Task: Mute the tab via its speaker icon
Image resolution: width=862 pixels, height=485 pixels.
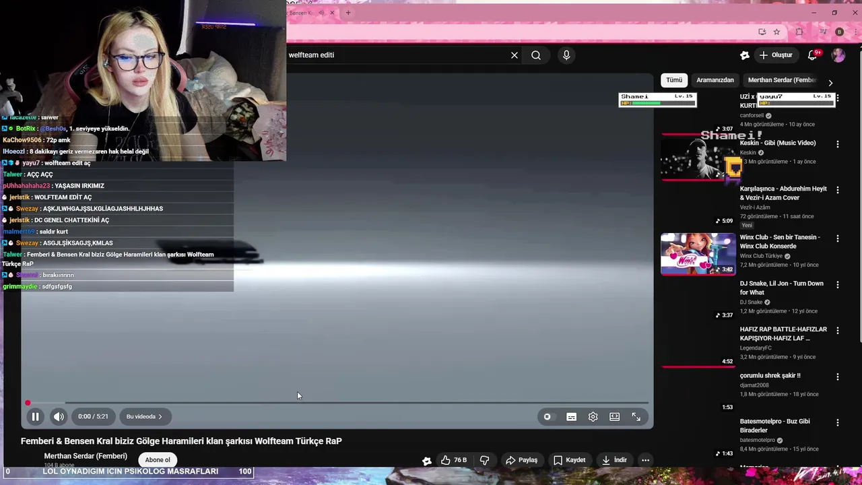Action: tap(321, 13)
